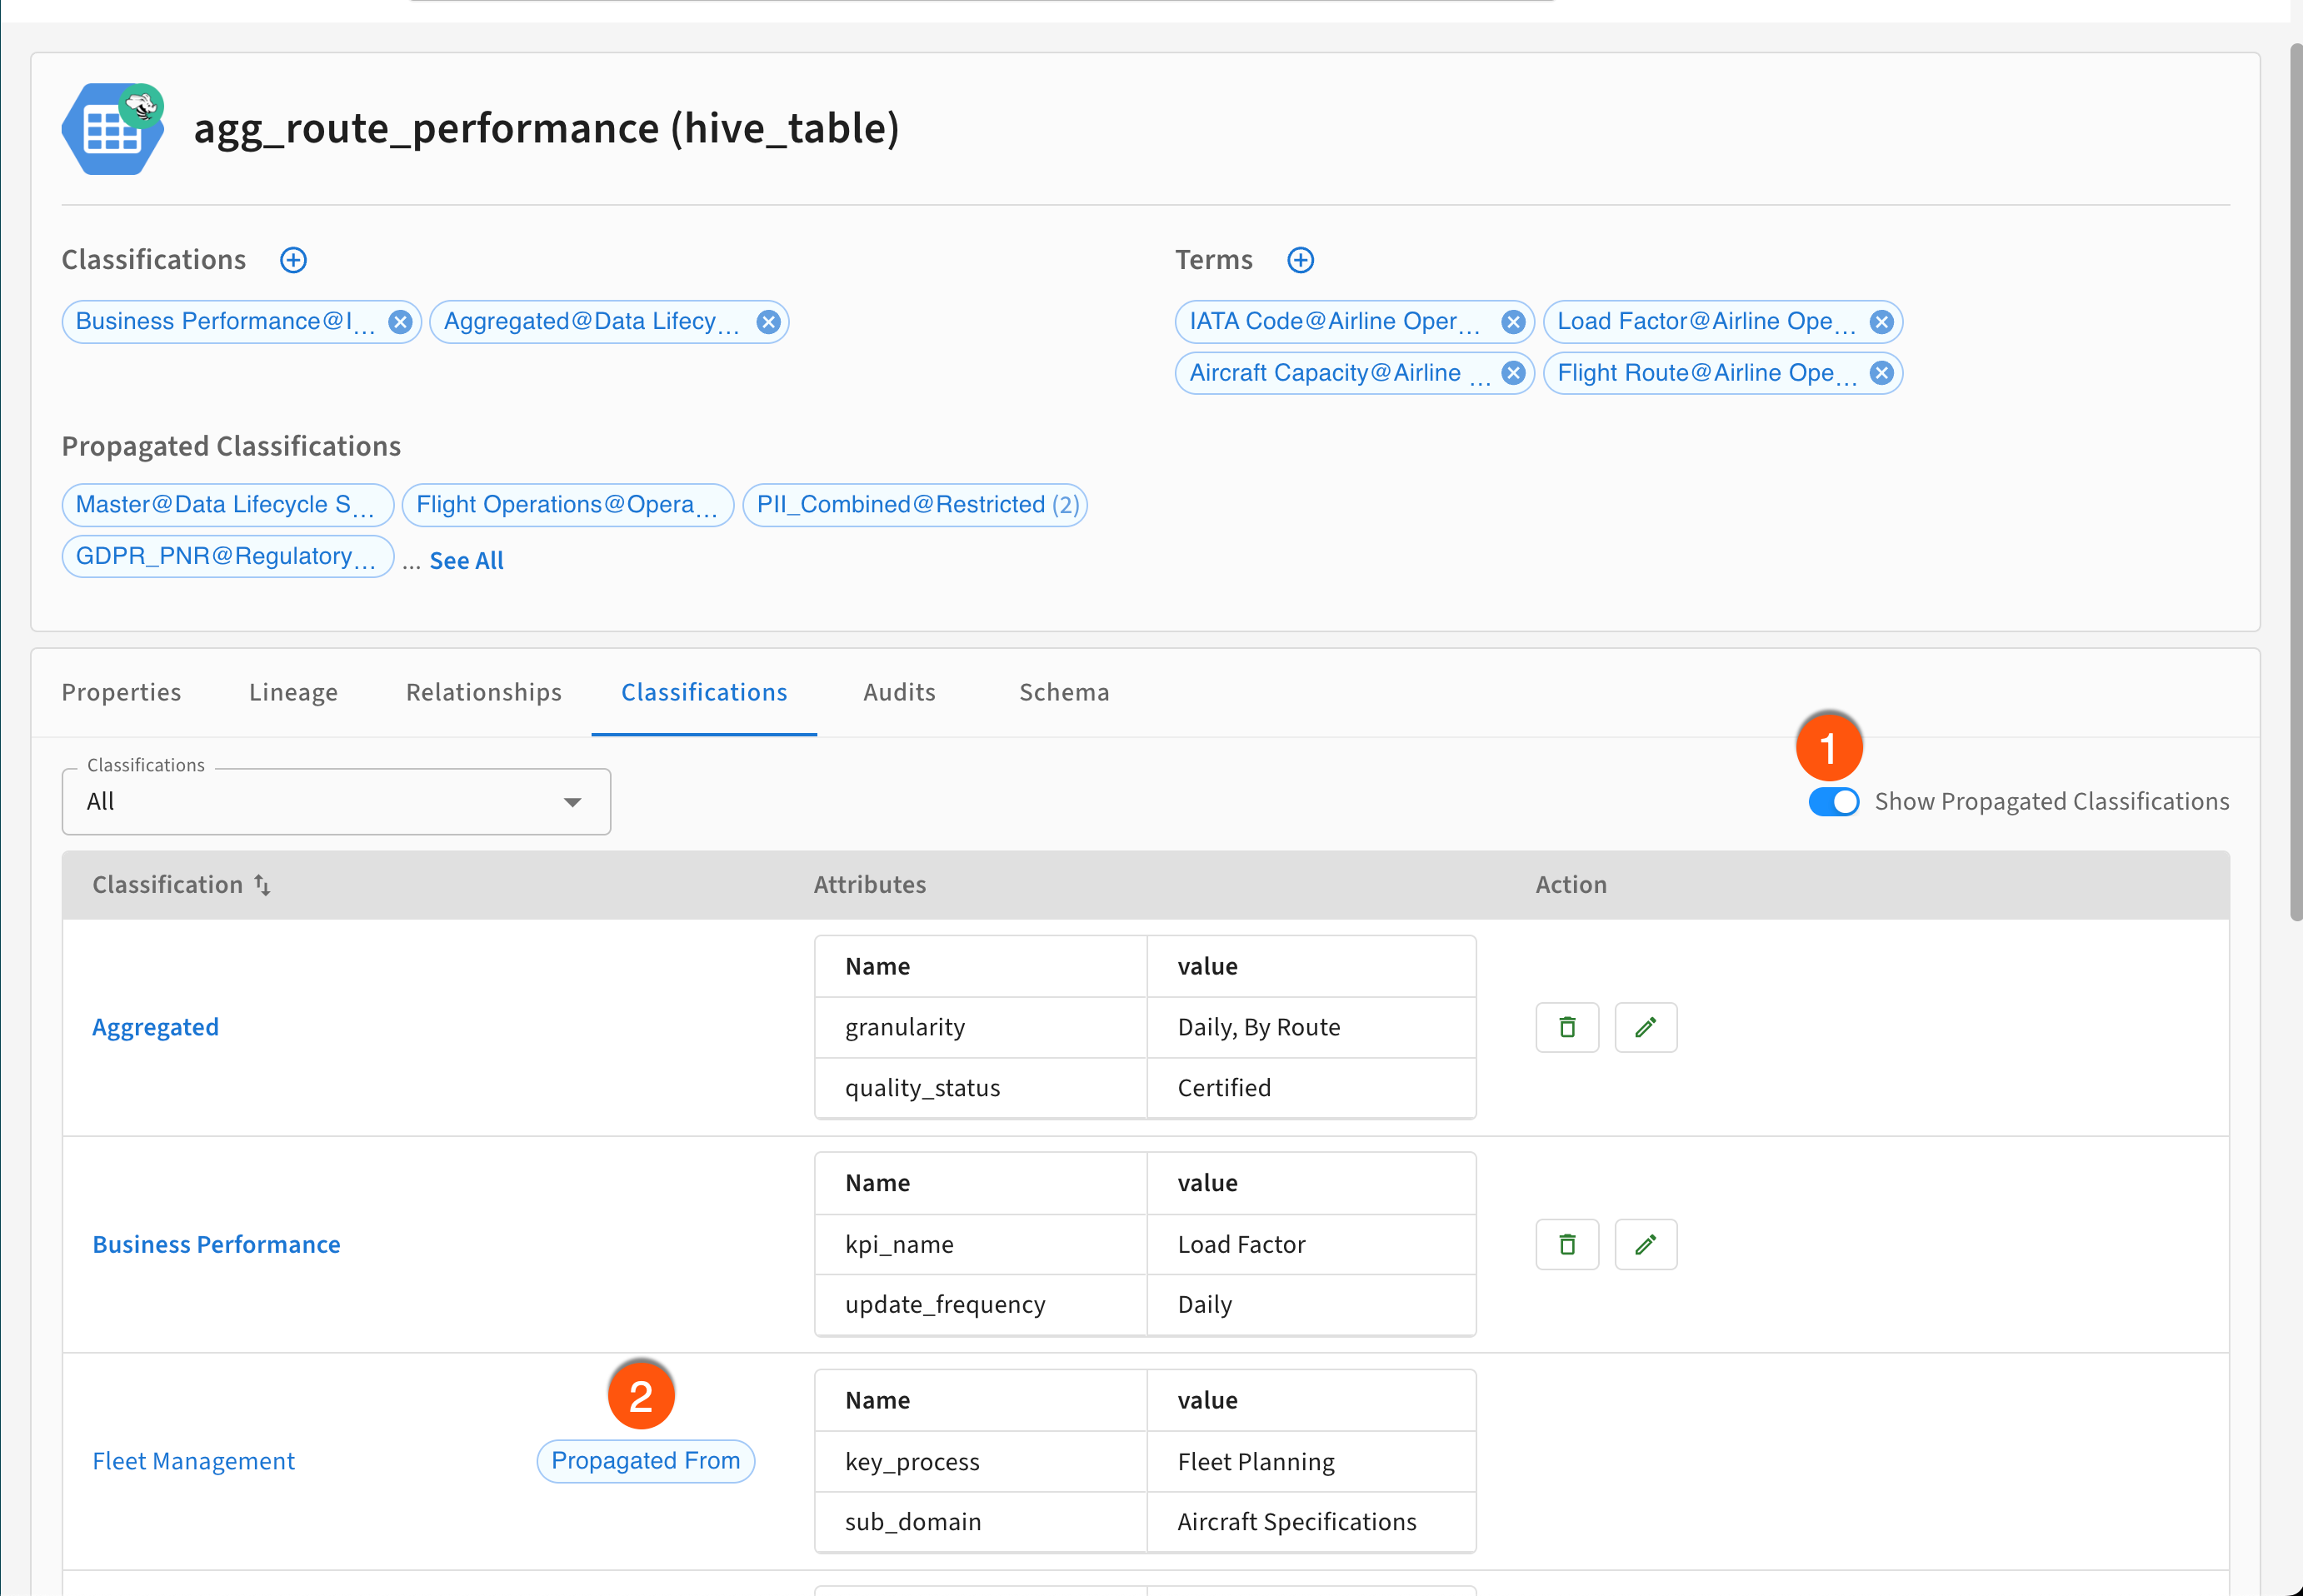Viewport: 2303px width, 1596px height.
Task: Switch to the Lineage tab
Action: [x=293, y=692]
